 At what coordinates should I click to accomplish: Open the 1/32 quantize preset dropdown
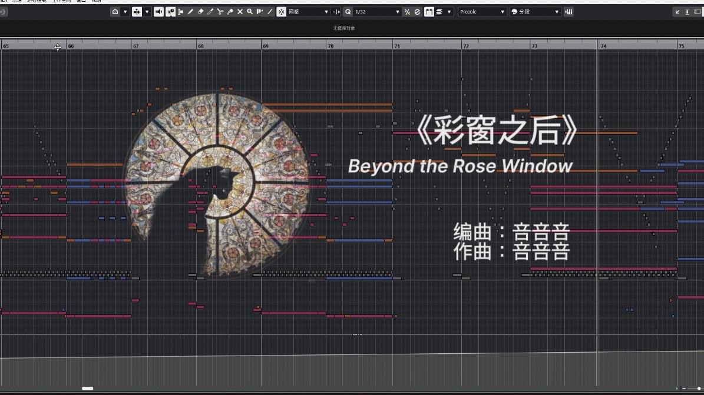[376, 12]
